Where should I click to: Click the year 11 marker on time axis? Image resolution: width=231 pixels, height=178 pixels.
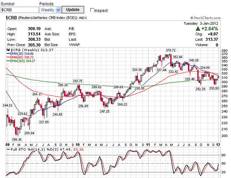click(148, 145)
